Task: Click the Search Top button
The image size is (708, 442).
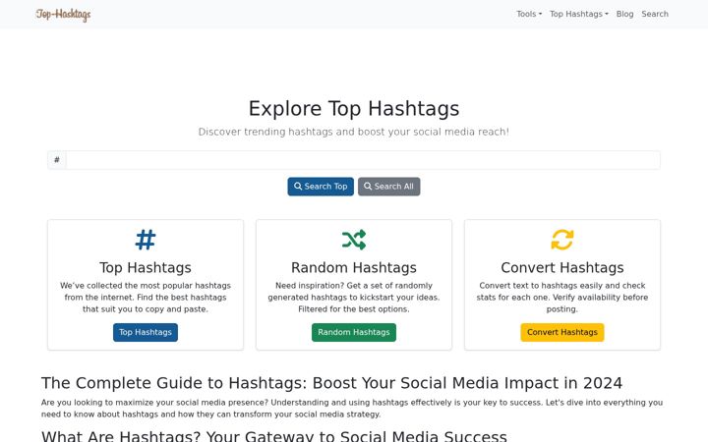Action: [x=321, y=187]
